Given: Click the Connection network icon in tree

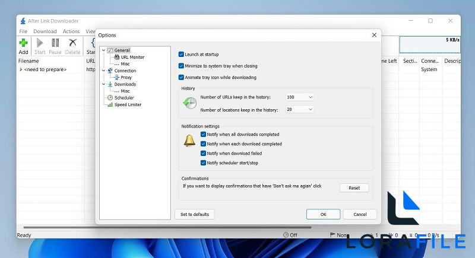Looking at the screenshot, I should tap(110, 71).
